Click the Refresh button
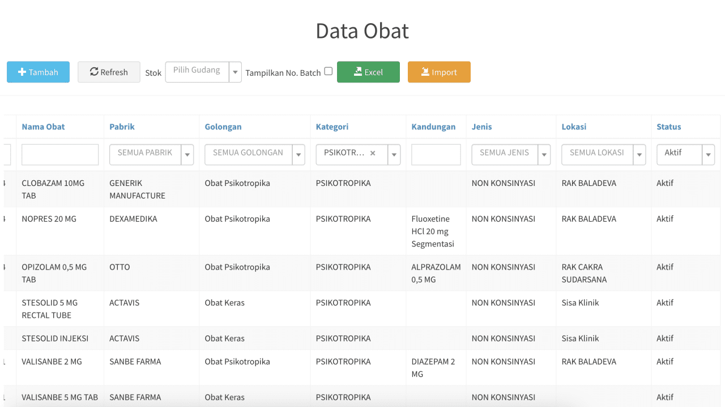Viewport: 725px width, 407px height. pyautogui.click(x=109, y=72)
